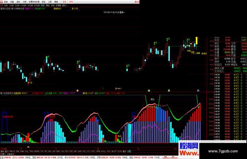The width and height of the screenshot is (247, 159).
Task: Expand the 更多 periods dropdown
Action: [x=64, y=5]
